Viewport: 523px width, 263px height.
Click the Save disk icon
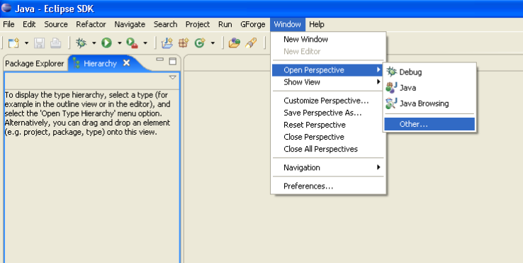40,43
